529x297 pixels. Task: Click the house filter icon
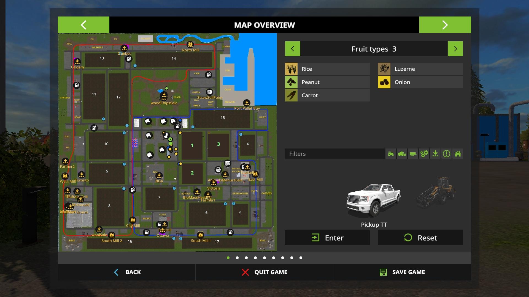point(458,154)
